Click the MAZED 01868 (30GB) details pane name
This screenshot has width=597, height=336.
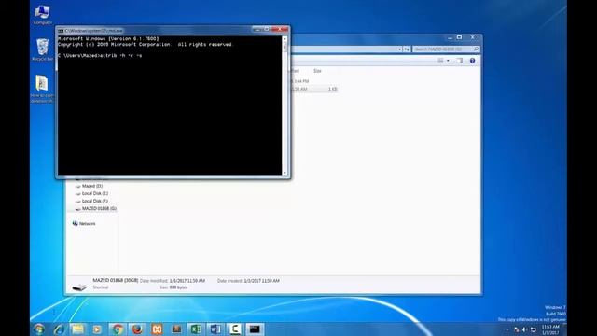point(116,280)
